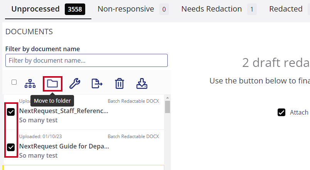Click the 3558 Unprocessed count badge

coord(75,9)
